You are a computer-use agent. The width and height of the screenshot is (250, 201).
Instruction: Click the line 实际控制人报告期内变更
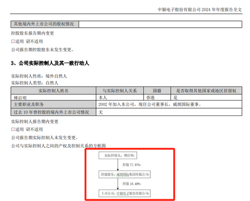coord(35,121)
